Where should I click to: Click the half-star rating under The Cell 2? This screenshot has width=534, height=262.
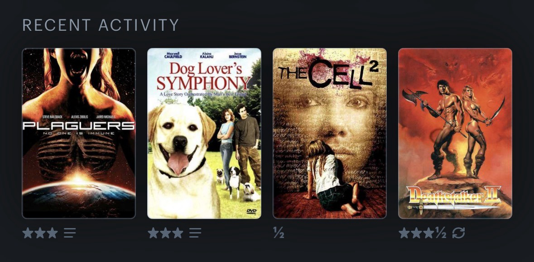(x=279, y=233)
